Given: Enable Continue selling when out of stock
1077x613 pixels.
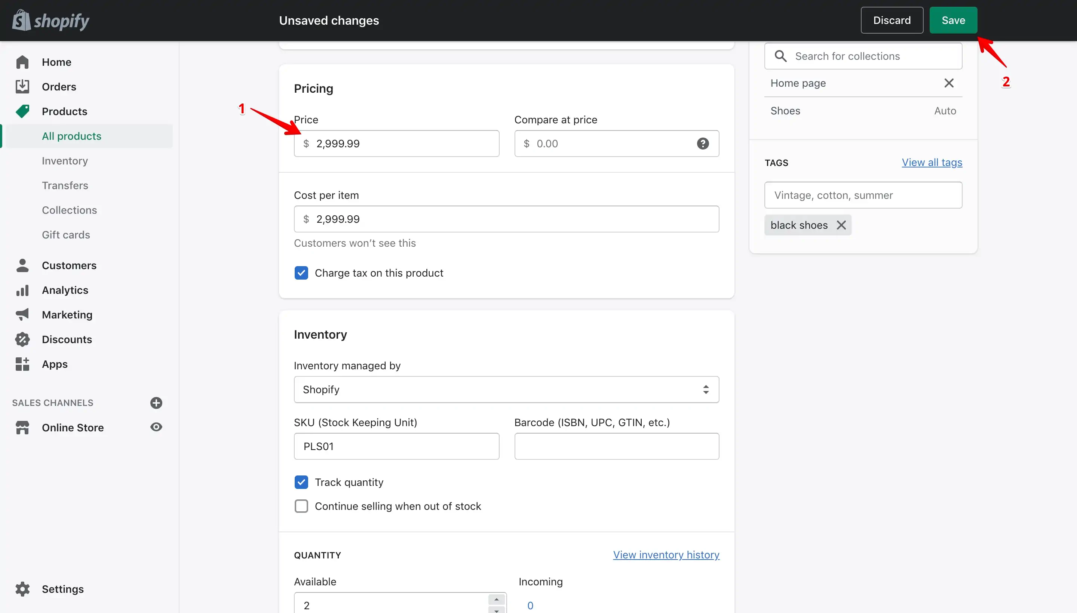Looking at the screenshot, I should click(301, 506).
